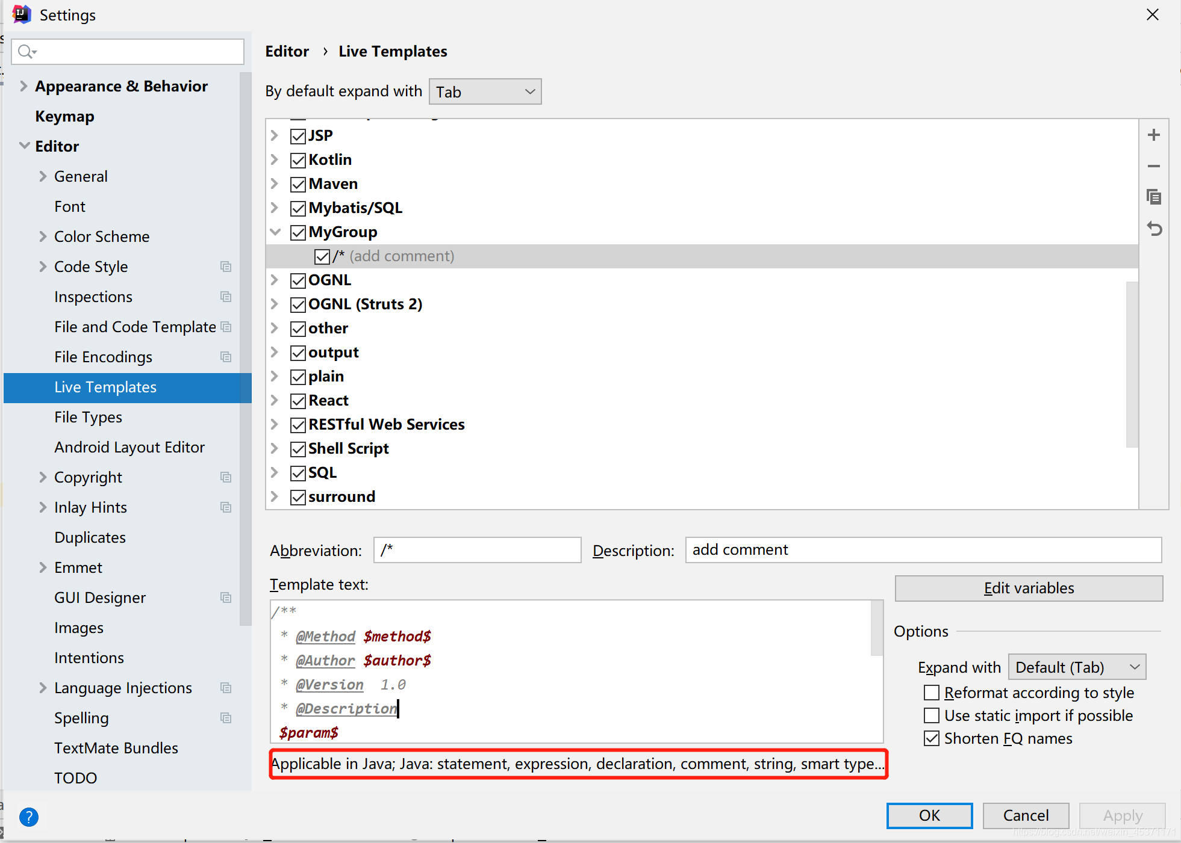The height and width of the screenshot is (843, 1181).
Task: Click the add template plus icon
Action: [1153, 135]
